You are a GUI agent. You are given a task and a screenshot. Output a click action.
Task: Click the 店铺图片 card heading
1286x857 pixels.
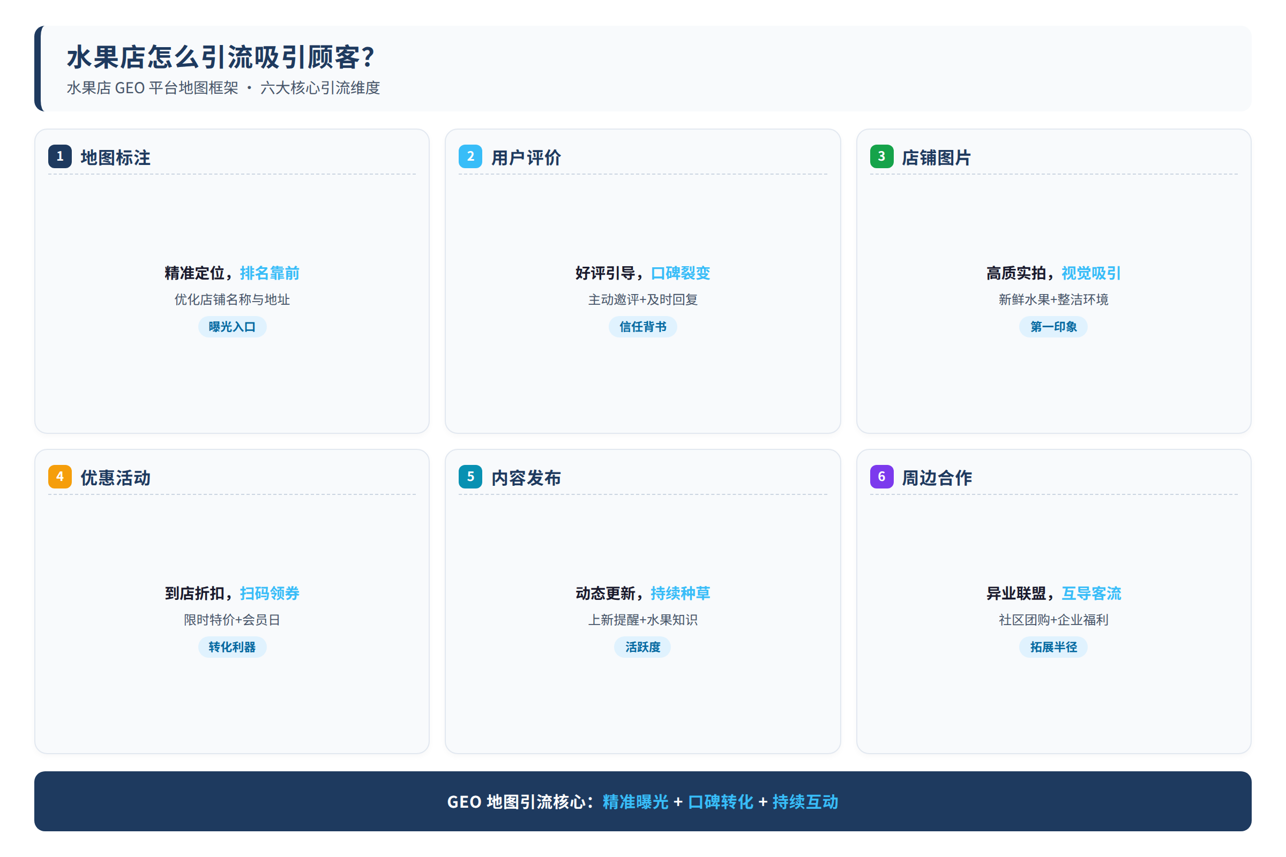937,157
